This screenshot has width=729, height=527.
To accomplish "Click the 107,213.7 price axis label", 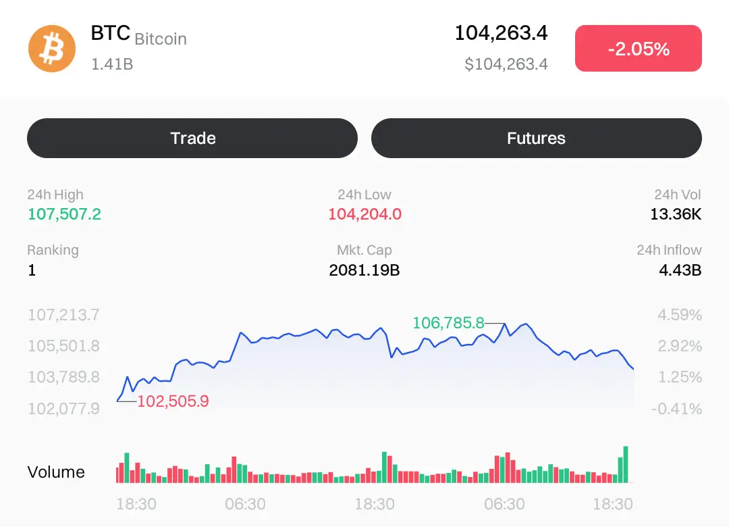I will 63,315.
